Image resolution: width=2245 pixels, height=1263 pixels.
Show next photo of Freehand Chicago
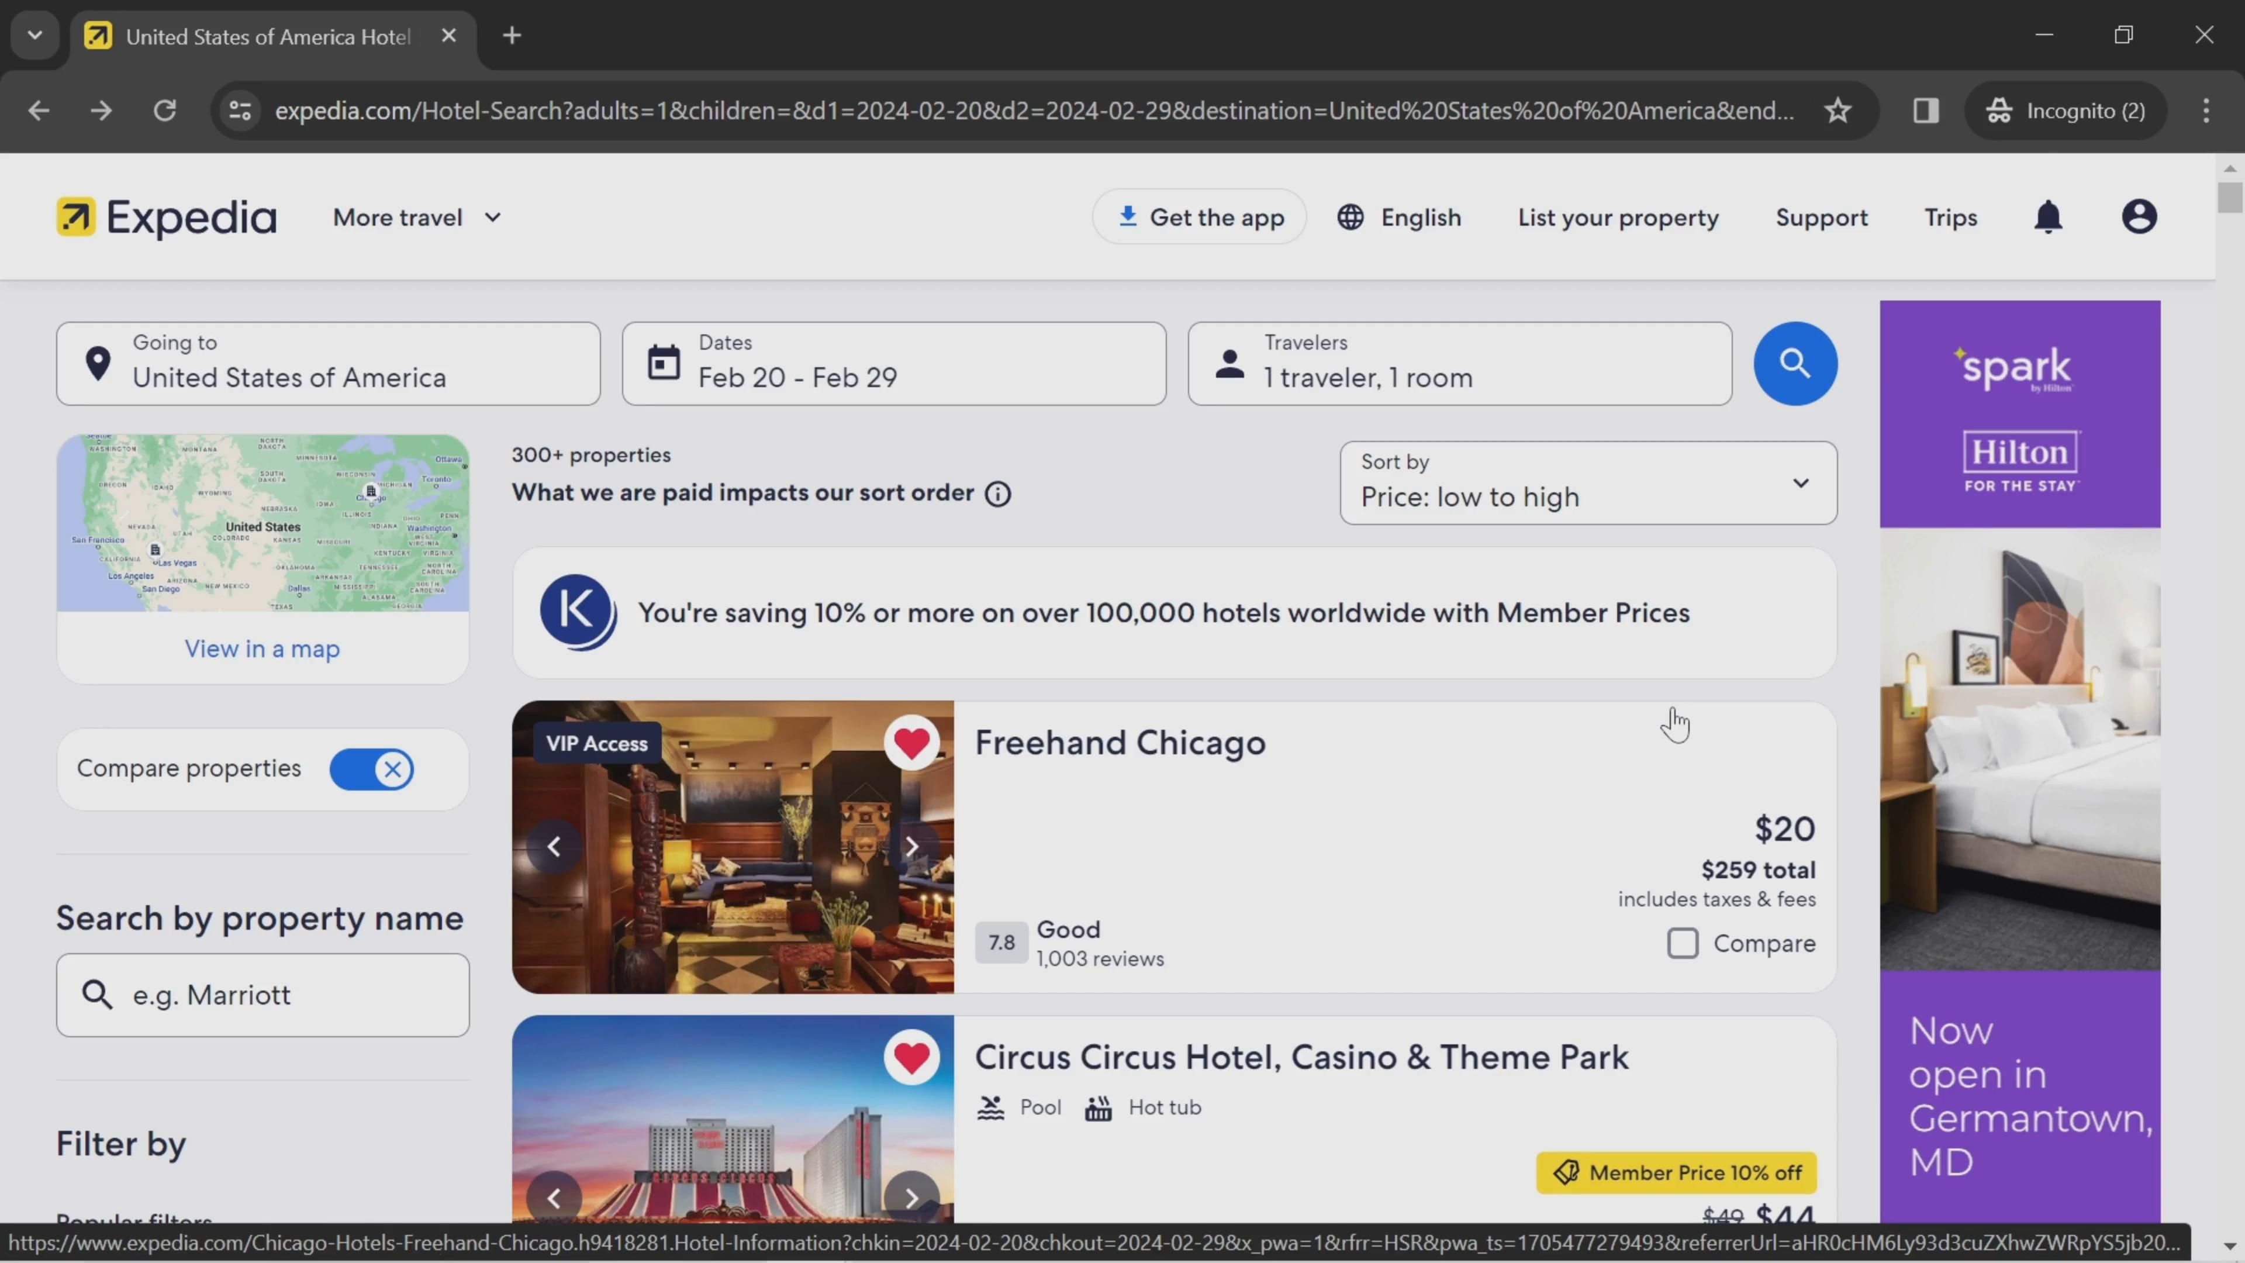coord(911,846)
